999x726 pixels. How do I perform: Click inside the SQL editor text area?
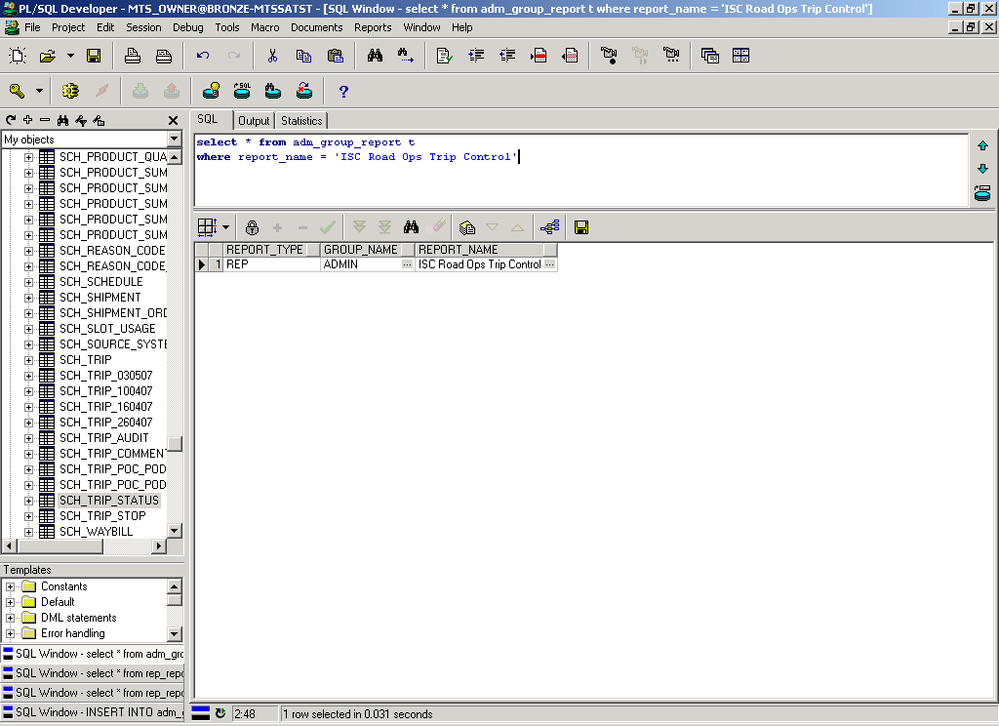click(x=581, y=170)
